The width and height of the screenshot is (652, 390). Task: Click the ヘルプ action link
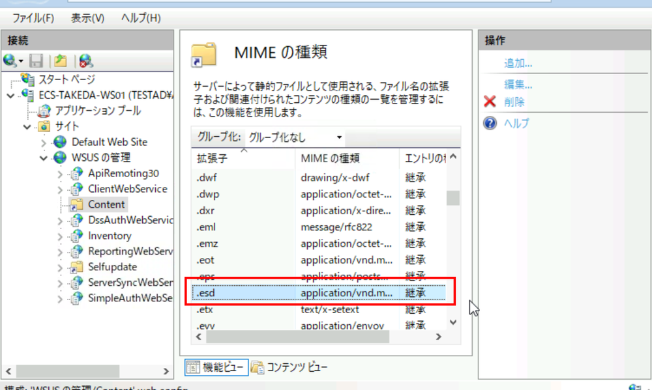[x=516, y=123]
